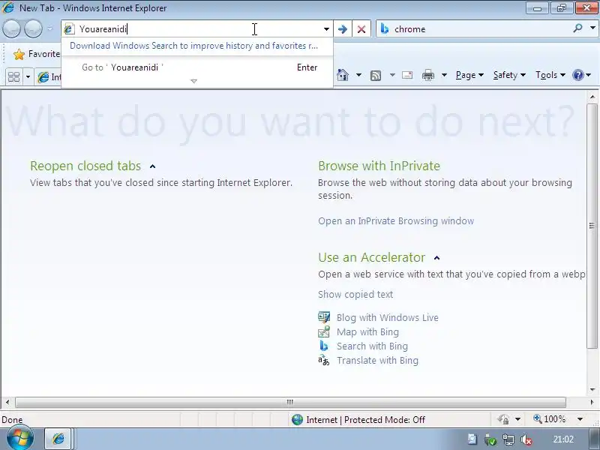Image resolution: width=600 pixels, height=450 pixels.
Task: Click the Action Center flag tray icon
Action: pyautogui.click(x=472, y=439)
